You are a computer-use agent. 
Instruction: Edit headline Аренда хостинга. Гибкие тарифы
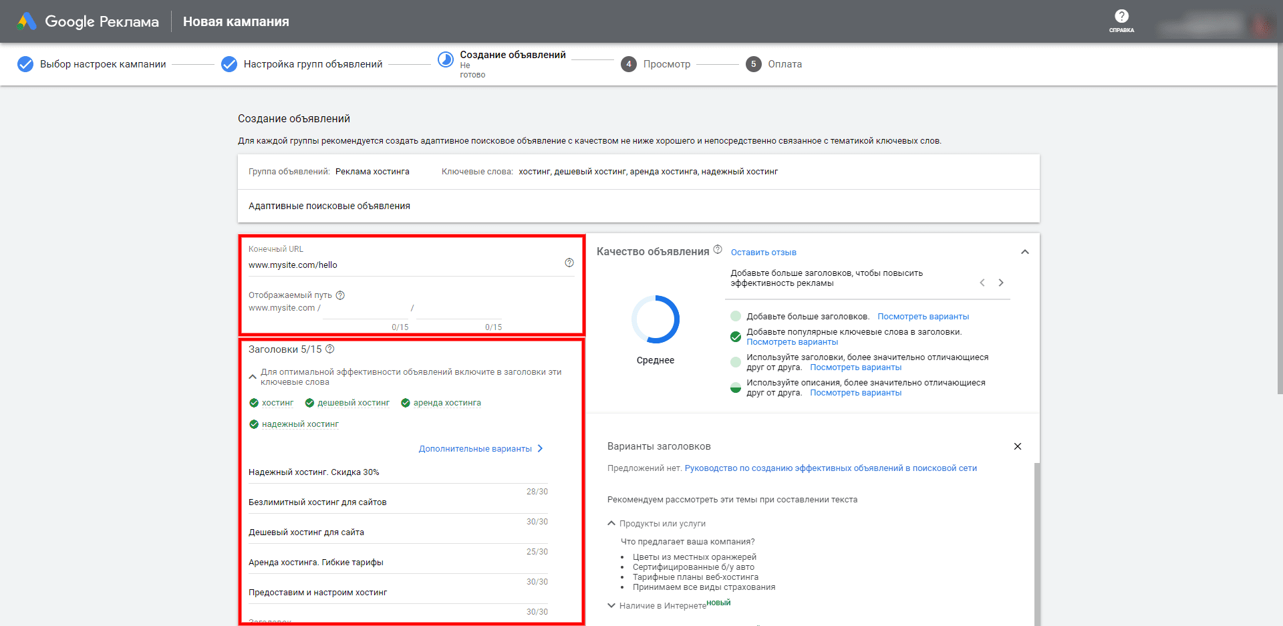click(x=398, y=563)
